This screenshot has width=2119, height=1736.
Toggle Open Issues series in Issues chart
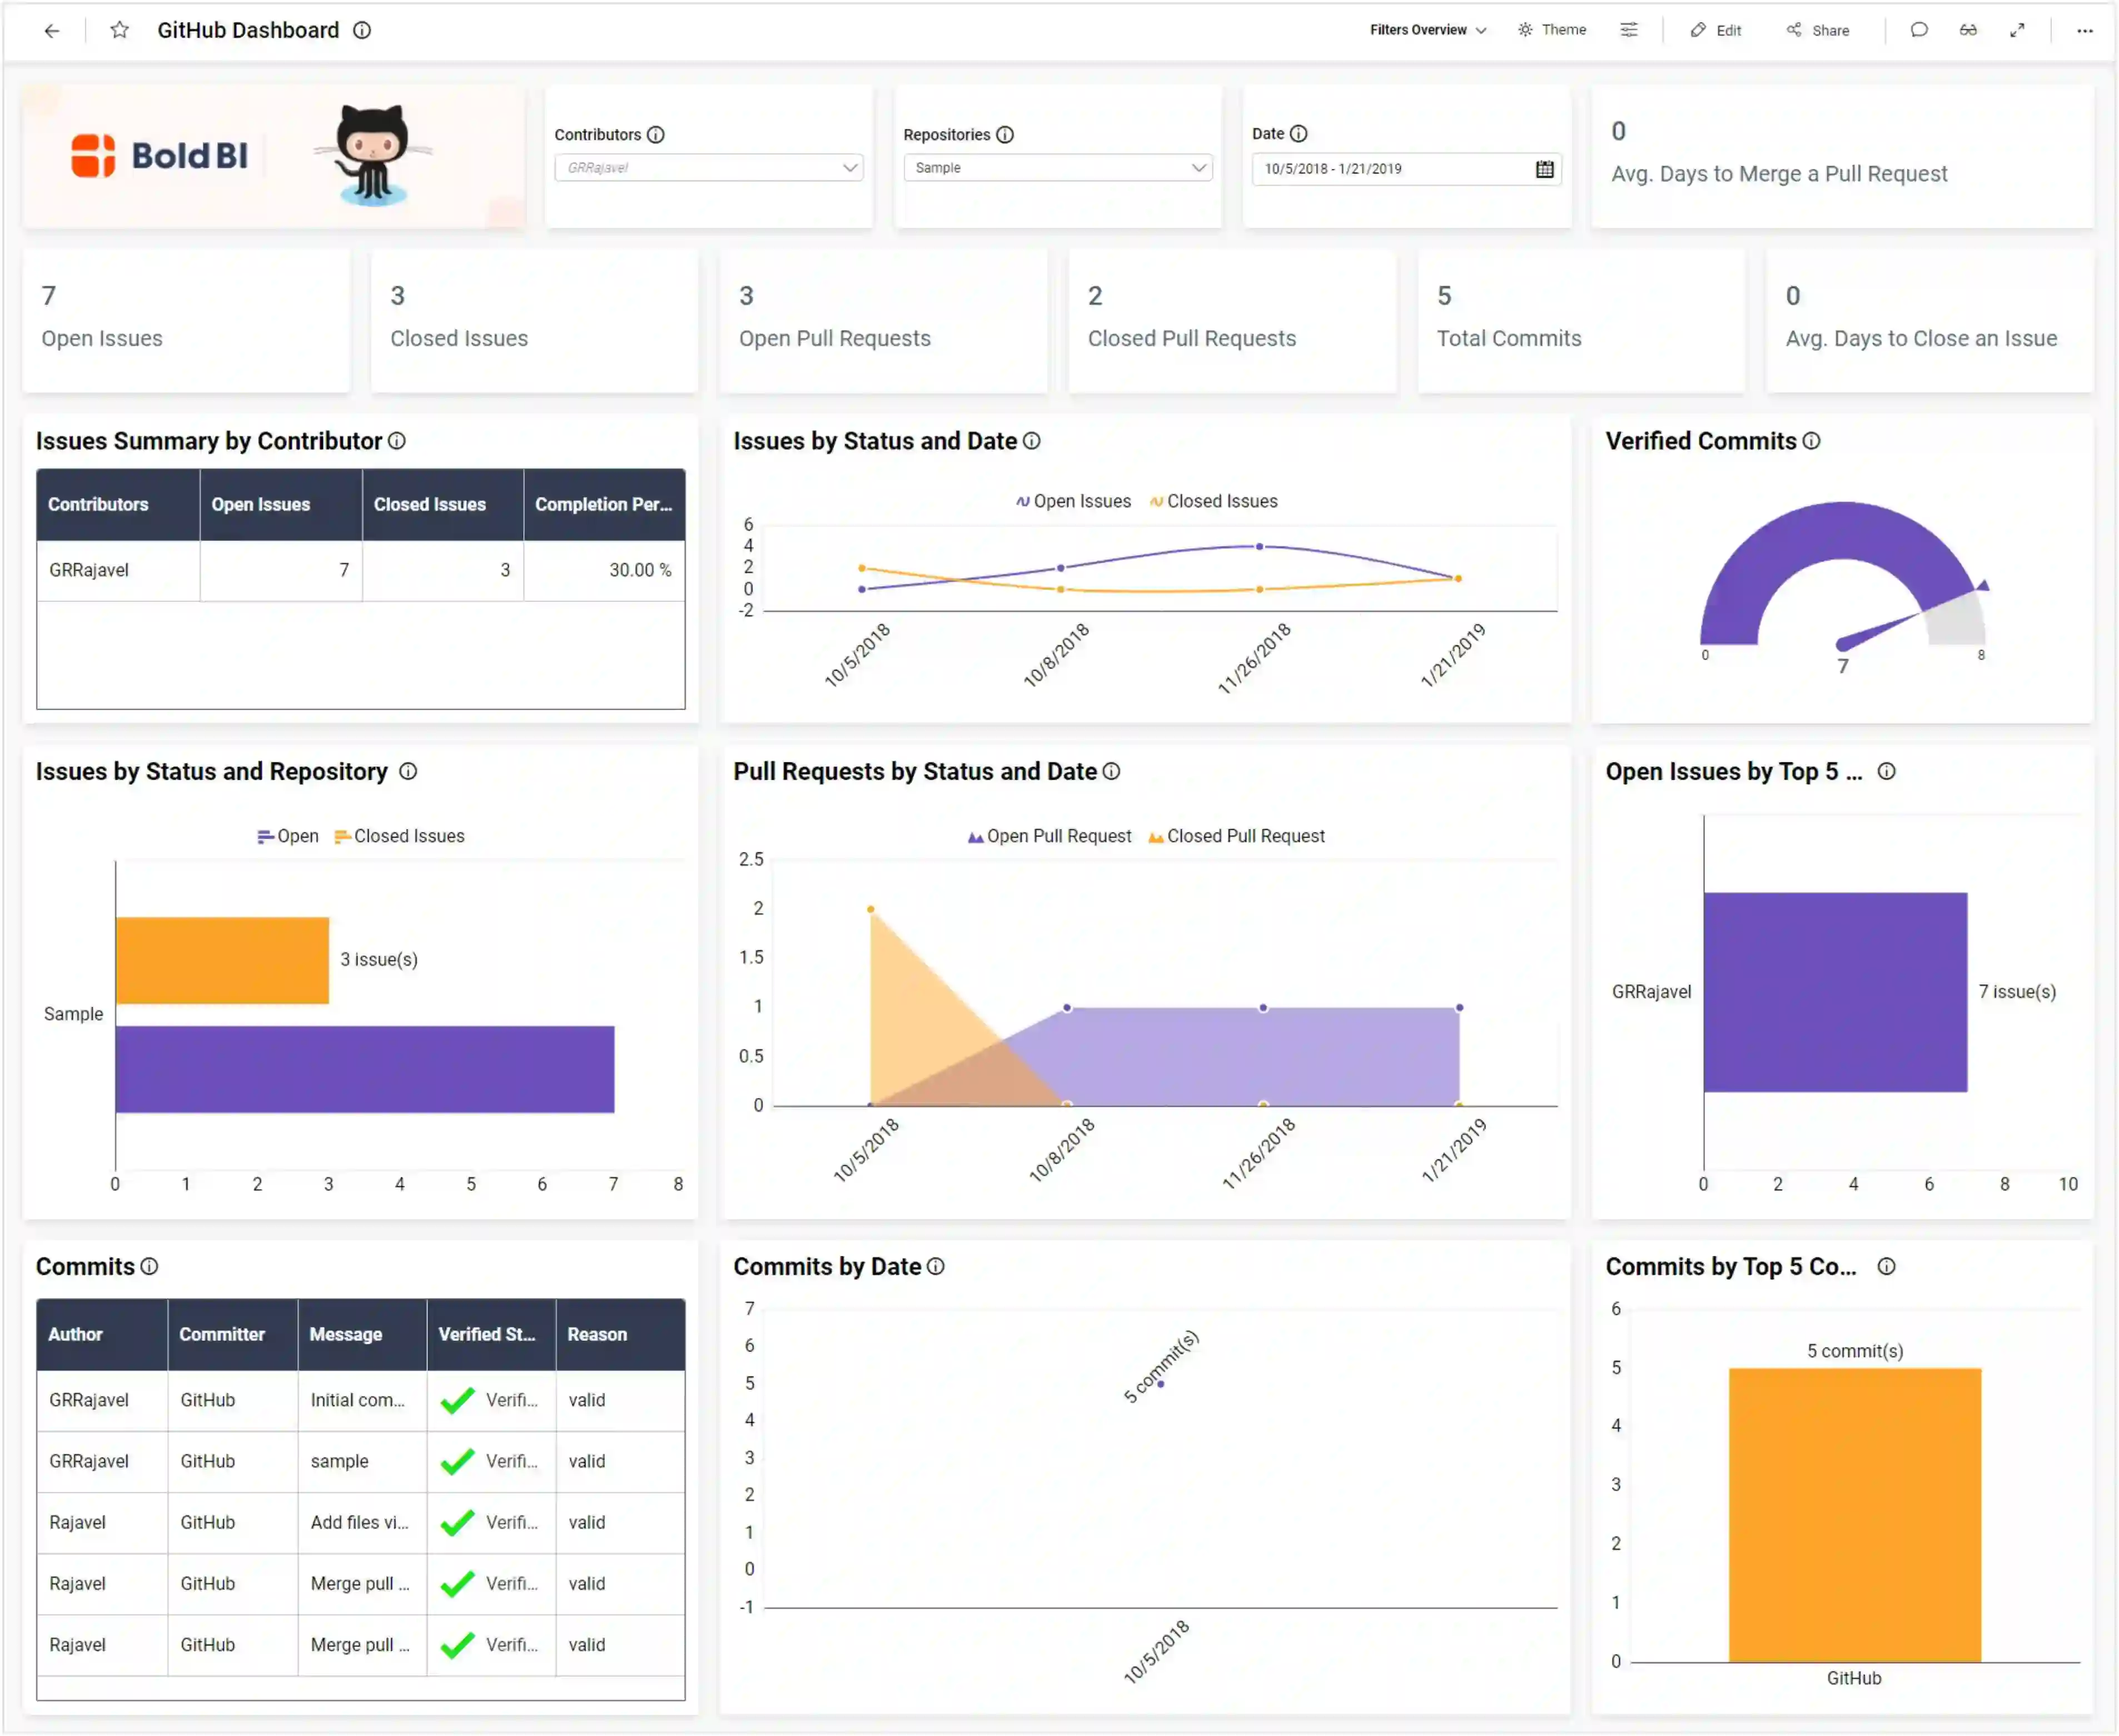point(1073,501)
